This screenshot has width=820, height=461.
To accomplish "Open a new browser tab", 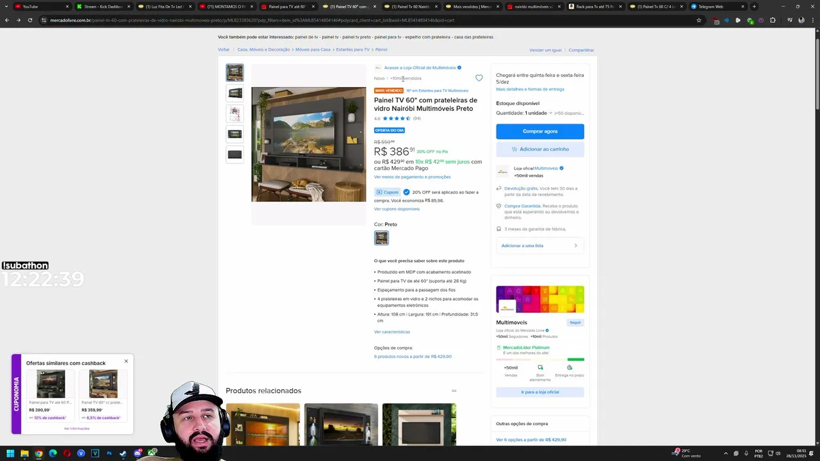I will pyautogui.click(x=754, y=6).
